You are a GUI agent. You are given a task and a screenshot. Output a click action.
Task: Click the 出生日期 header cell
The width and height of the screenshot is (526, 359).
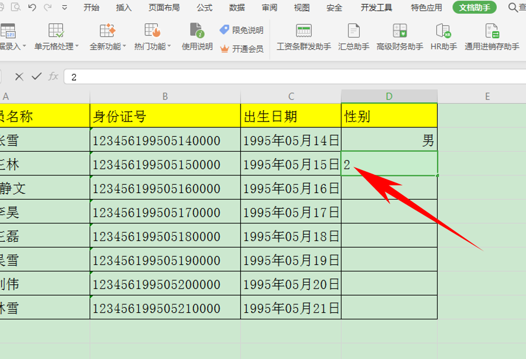tap(291, 116)
